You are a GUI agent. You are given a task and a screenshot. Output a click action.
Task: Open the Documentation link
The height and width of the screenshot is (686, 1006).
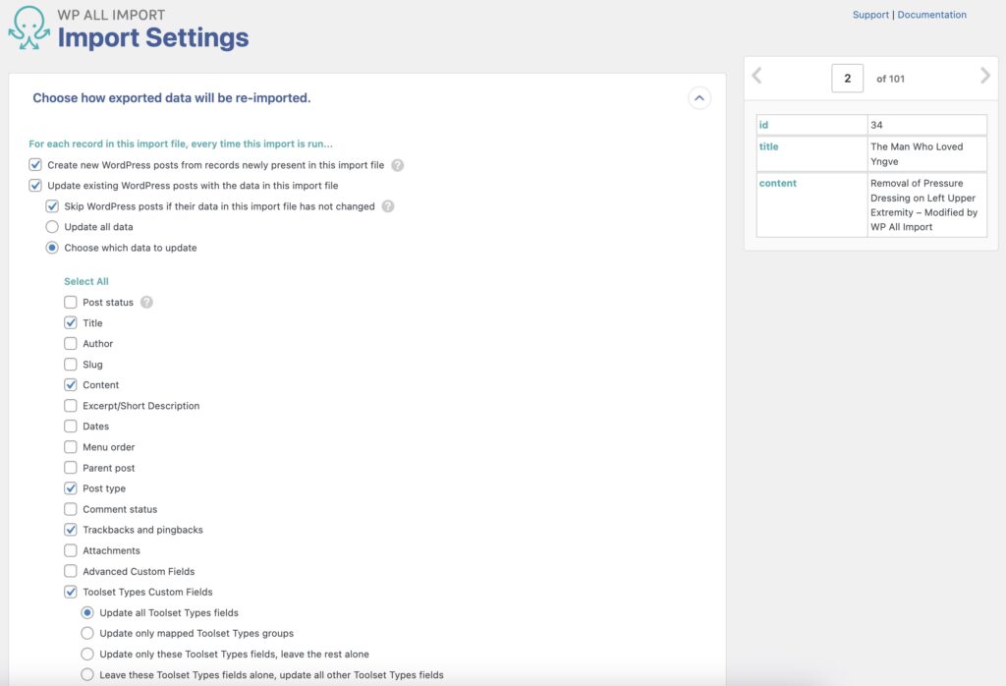point(931,14)
